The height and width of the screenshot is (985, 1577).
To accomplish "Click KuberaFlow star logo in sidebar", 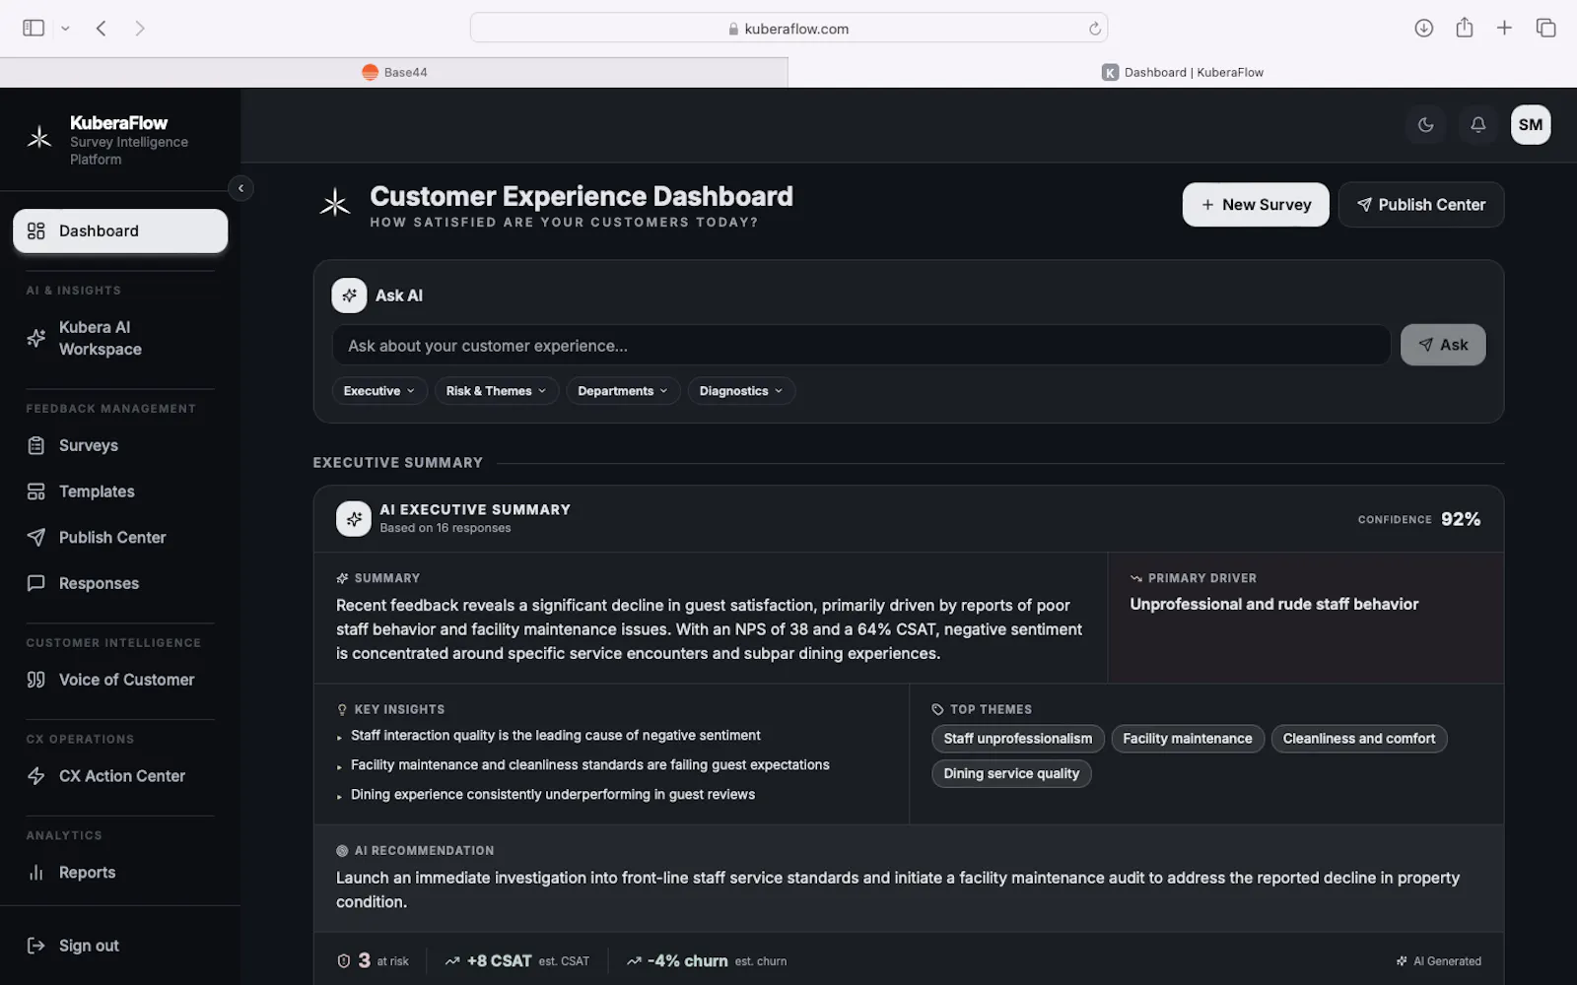I will coord(39,138).
